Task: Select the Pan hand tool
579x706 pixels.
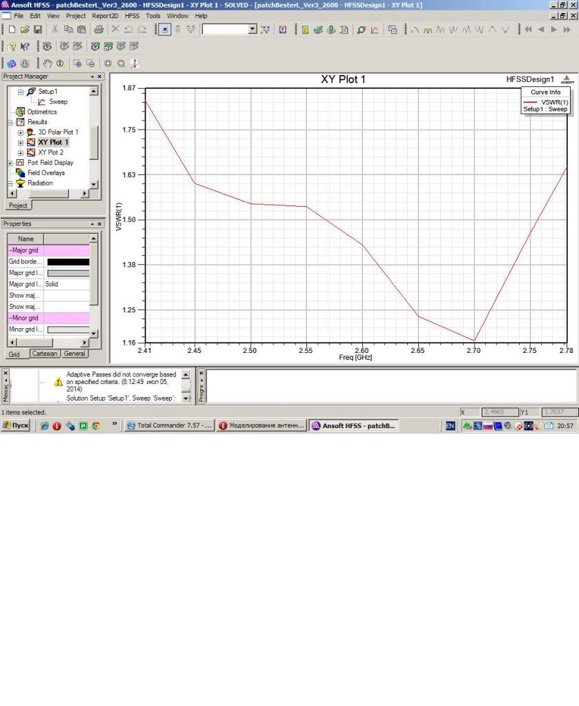Action: (x=46, y=63)
